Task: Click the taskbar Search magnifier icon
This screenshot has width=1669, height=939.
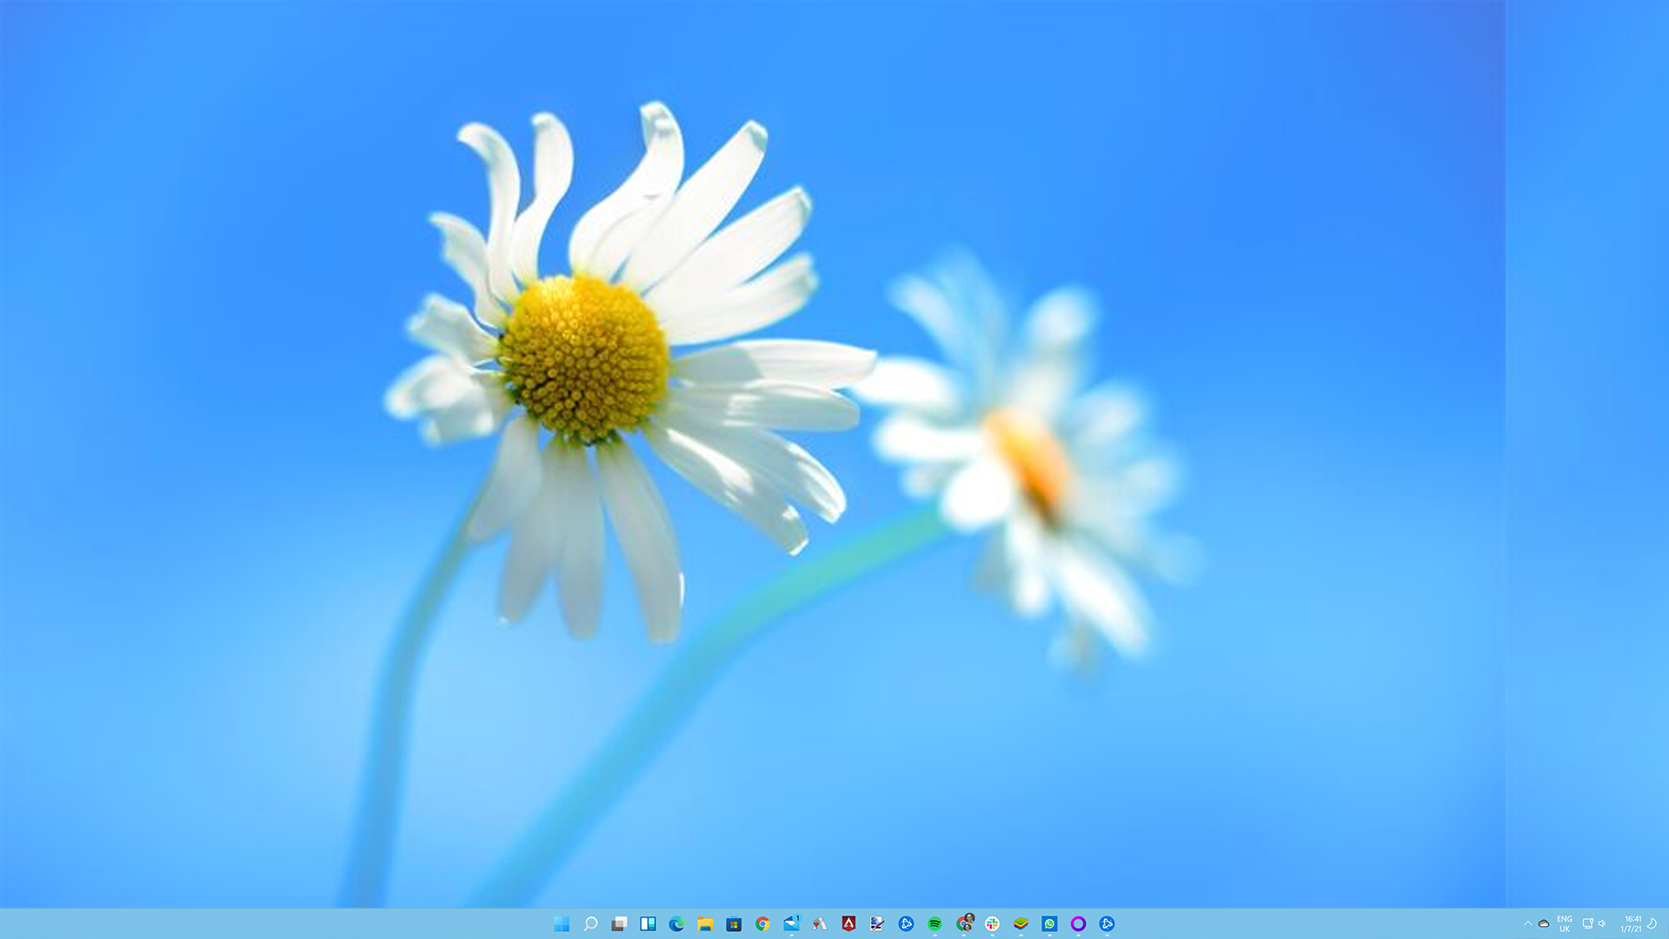Action: [x=590, y=924]
